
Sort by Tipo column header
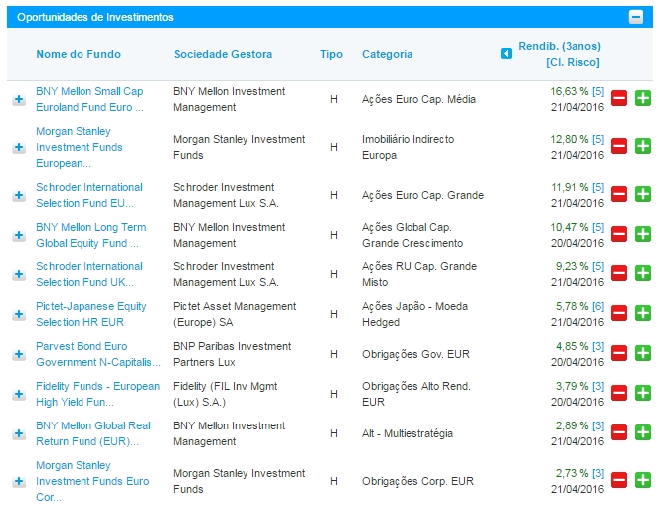[331, 54]
